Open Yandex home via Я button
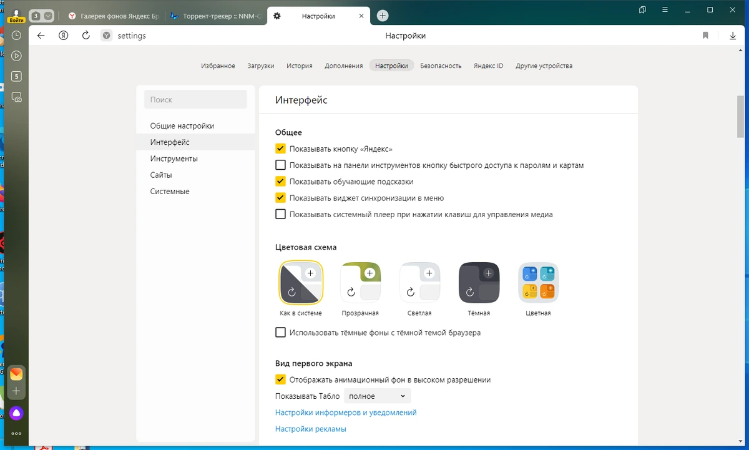The width and height of the screenshot is (749, 450). pos(64,36)
